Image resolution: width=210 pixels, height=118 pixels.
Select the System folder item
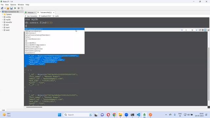click(x=9, y=14)
